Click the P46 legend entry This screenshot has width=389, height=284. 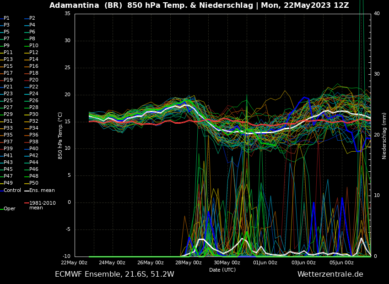pyautogui.click(x=31, y=169)
